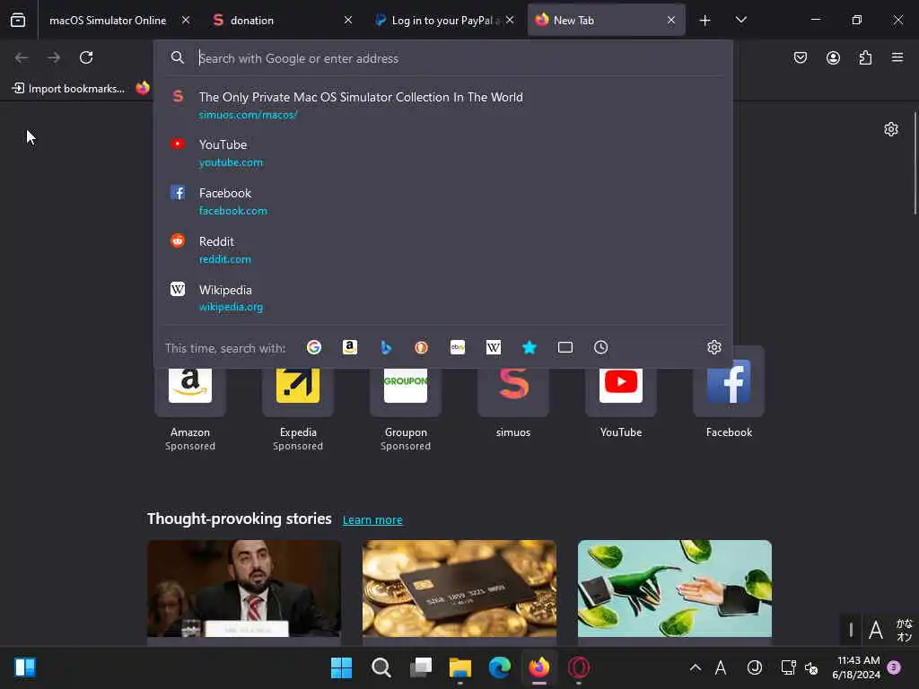Image resolution: width=919 pixels, height=689 pixels.
Task: Search this time with eBay
Action: pyautogui.click(x=458, y=347)
